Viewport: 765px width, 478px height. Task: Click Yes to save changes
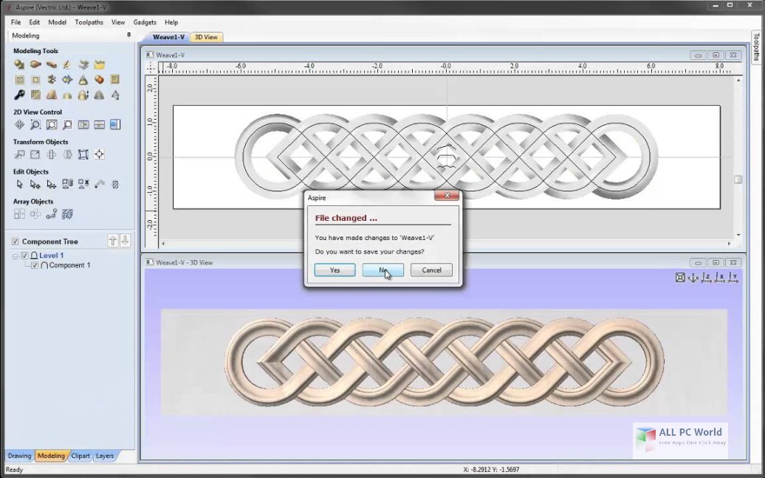pos(335,270)
